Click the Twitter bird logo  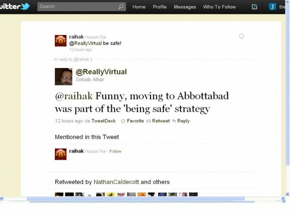point(25,7)
